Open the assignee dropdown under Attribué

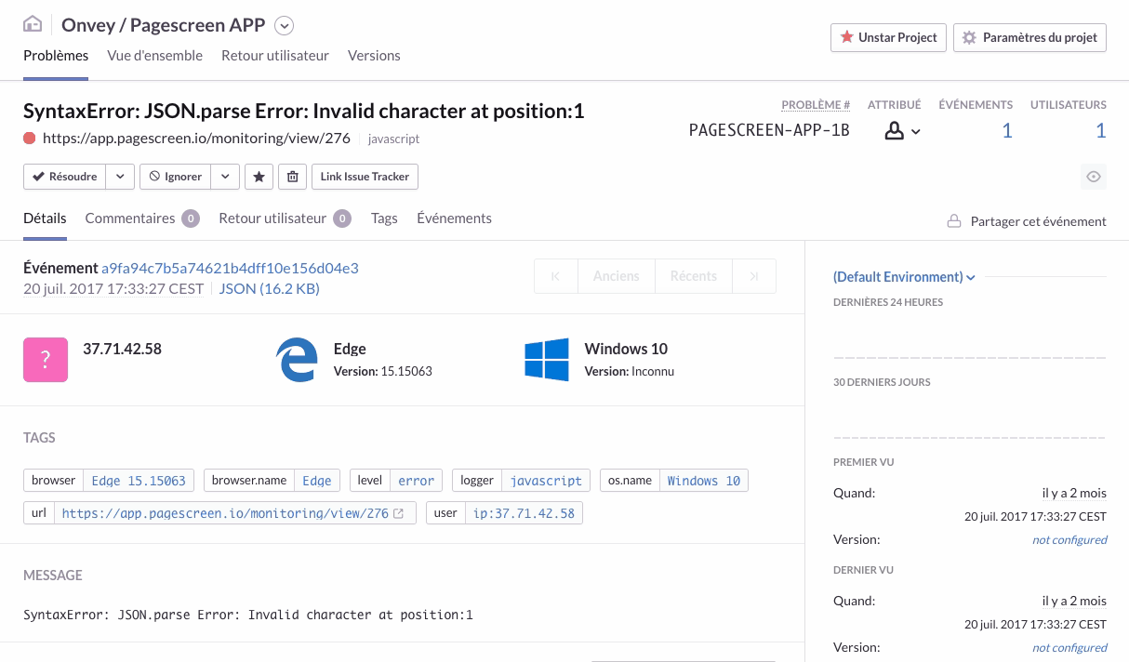(902, 131)
